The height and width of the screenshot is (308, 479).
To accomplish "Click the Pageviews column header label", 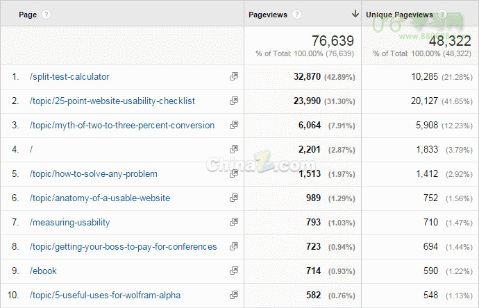I will point(268,14).
